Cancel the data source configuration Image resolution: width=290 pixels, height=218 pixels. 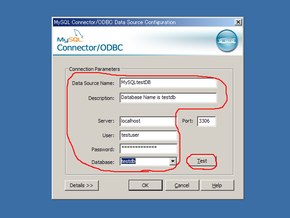[x=182, y=185]
